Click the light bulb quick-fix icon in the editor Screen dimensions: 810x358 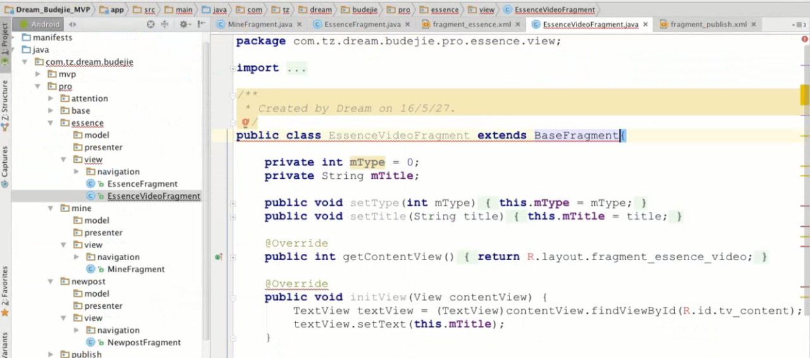(246, 123)
